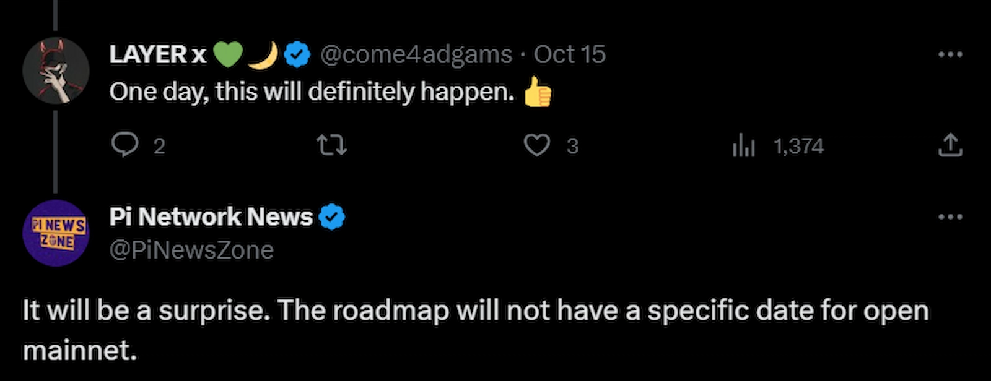Click the thumbs up emoji in the reply
The image size is (991, 381).
tap(537, 93)
